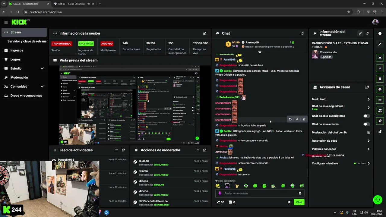Viewport: 386px width, 217px height.
Task: Open the Windows taskbar volume icon
Action: click(x=366, y=212)
